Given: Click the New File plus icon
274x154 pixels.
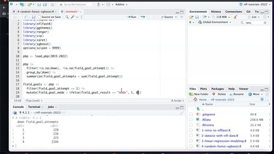Looking at the screenshot, I should (x=12, y=4).
